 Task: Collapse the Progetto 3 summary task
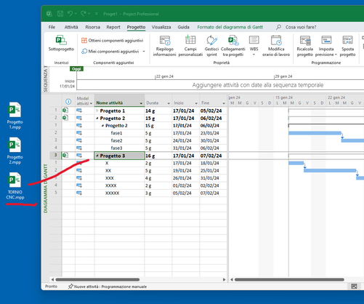tap(97, 156)
